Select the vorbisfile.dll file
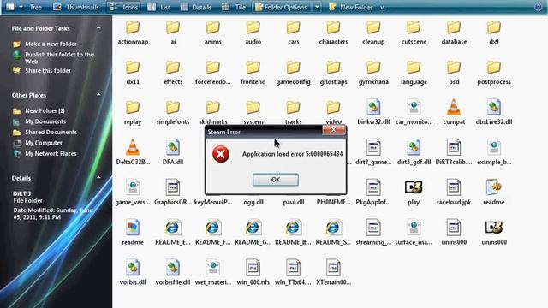The image size is (548, 308). pyautogui.click(x=173, y=273)
